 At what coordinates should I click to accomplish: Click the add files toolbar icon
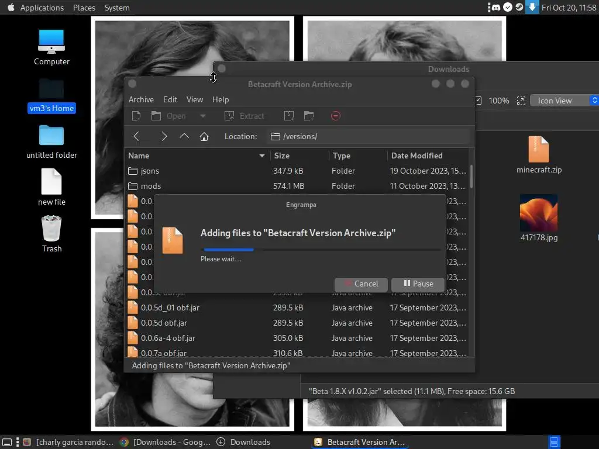coord(289,116)
